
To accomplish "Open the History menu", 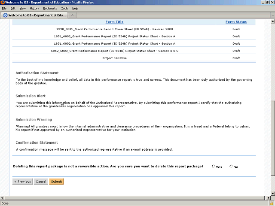I will [34, 9].
